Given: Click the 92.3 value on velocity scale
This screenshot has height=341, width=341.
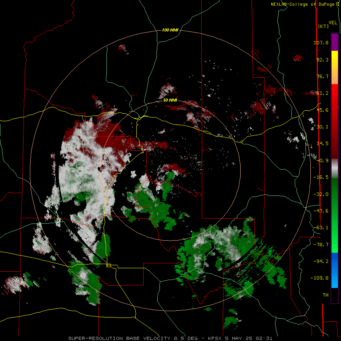Looking at the screenshot, I should click(x=322, y=59).
